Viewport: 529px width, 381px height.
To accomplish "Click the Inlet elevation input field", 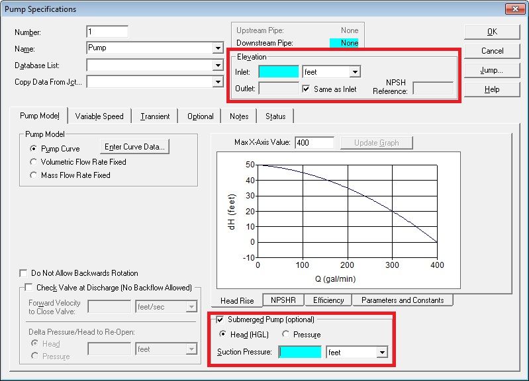I will coord(279,71).
